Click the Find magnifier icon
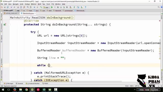The image size is (163, 92). 28,7
